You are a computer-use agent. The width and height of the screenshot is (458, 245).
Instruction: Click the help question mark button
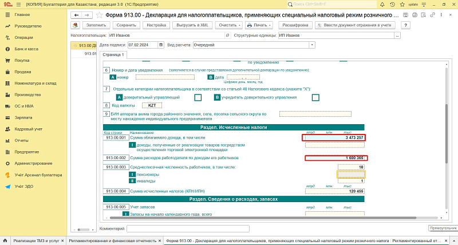405,25
